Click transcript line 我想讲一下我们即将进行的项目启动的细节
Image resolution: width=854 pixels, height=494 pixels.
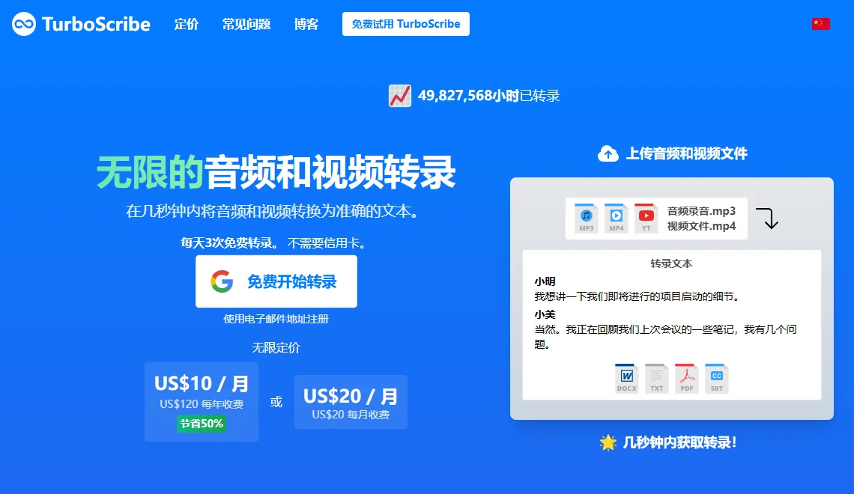tap(638, 296)
